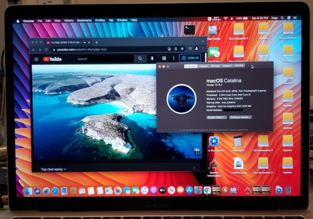Click the YouTube search magnifier button

click(140, 59)
